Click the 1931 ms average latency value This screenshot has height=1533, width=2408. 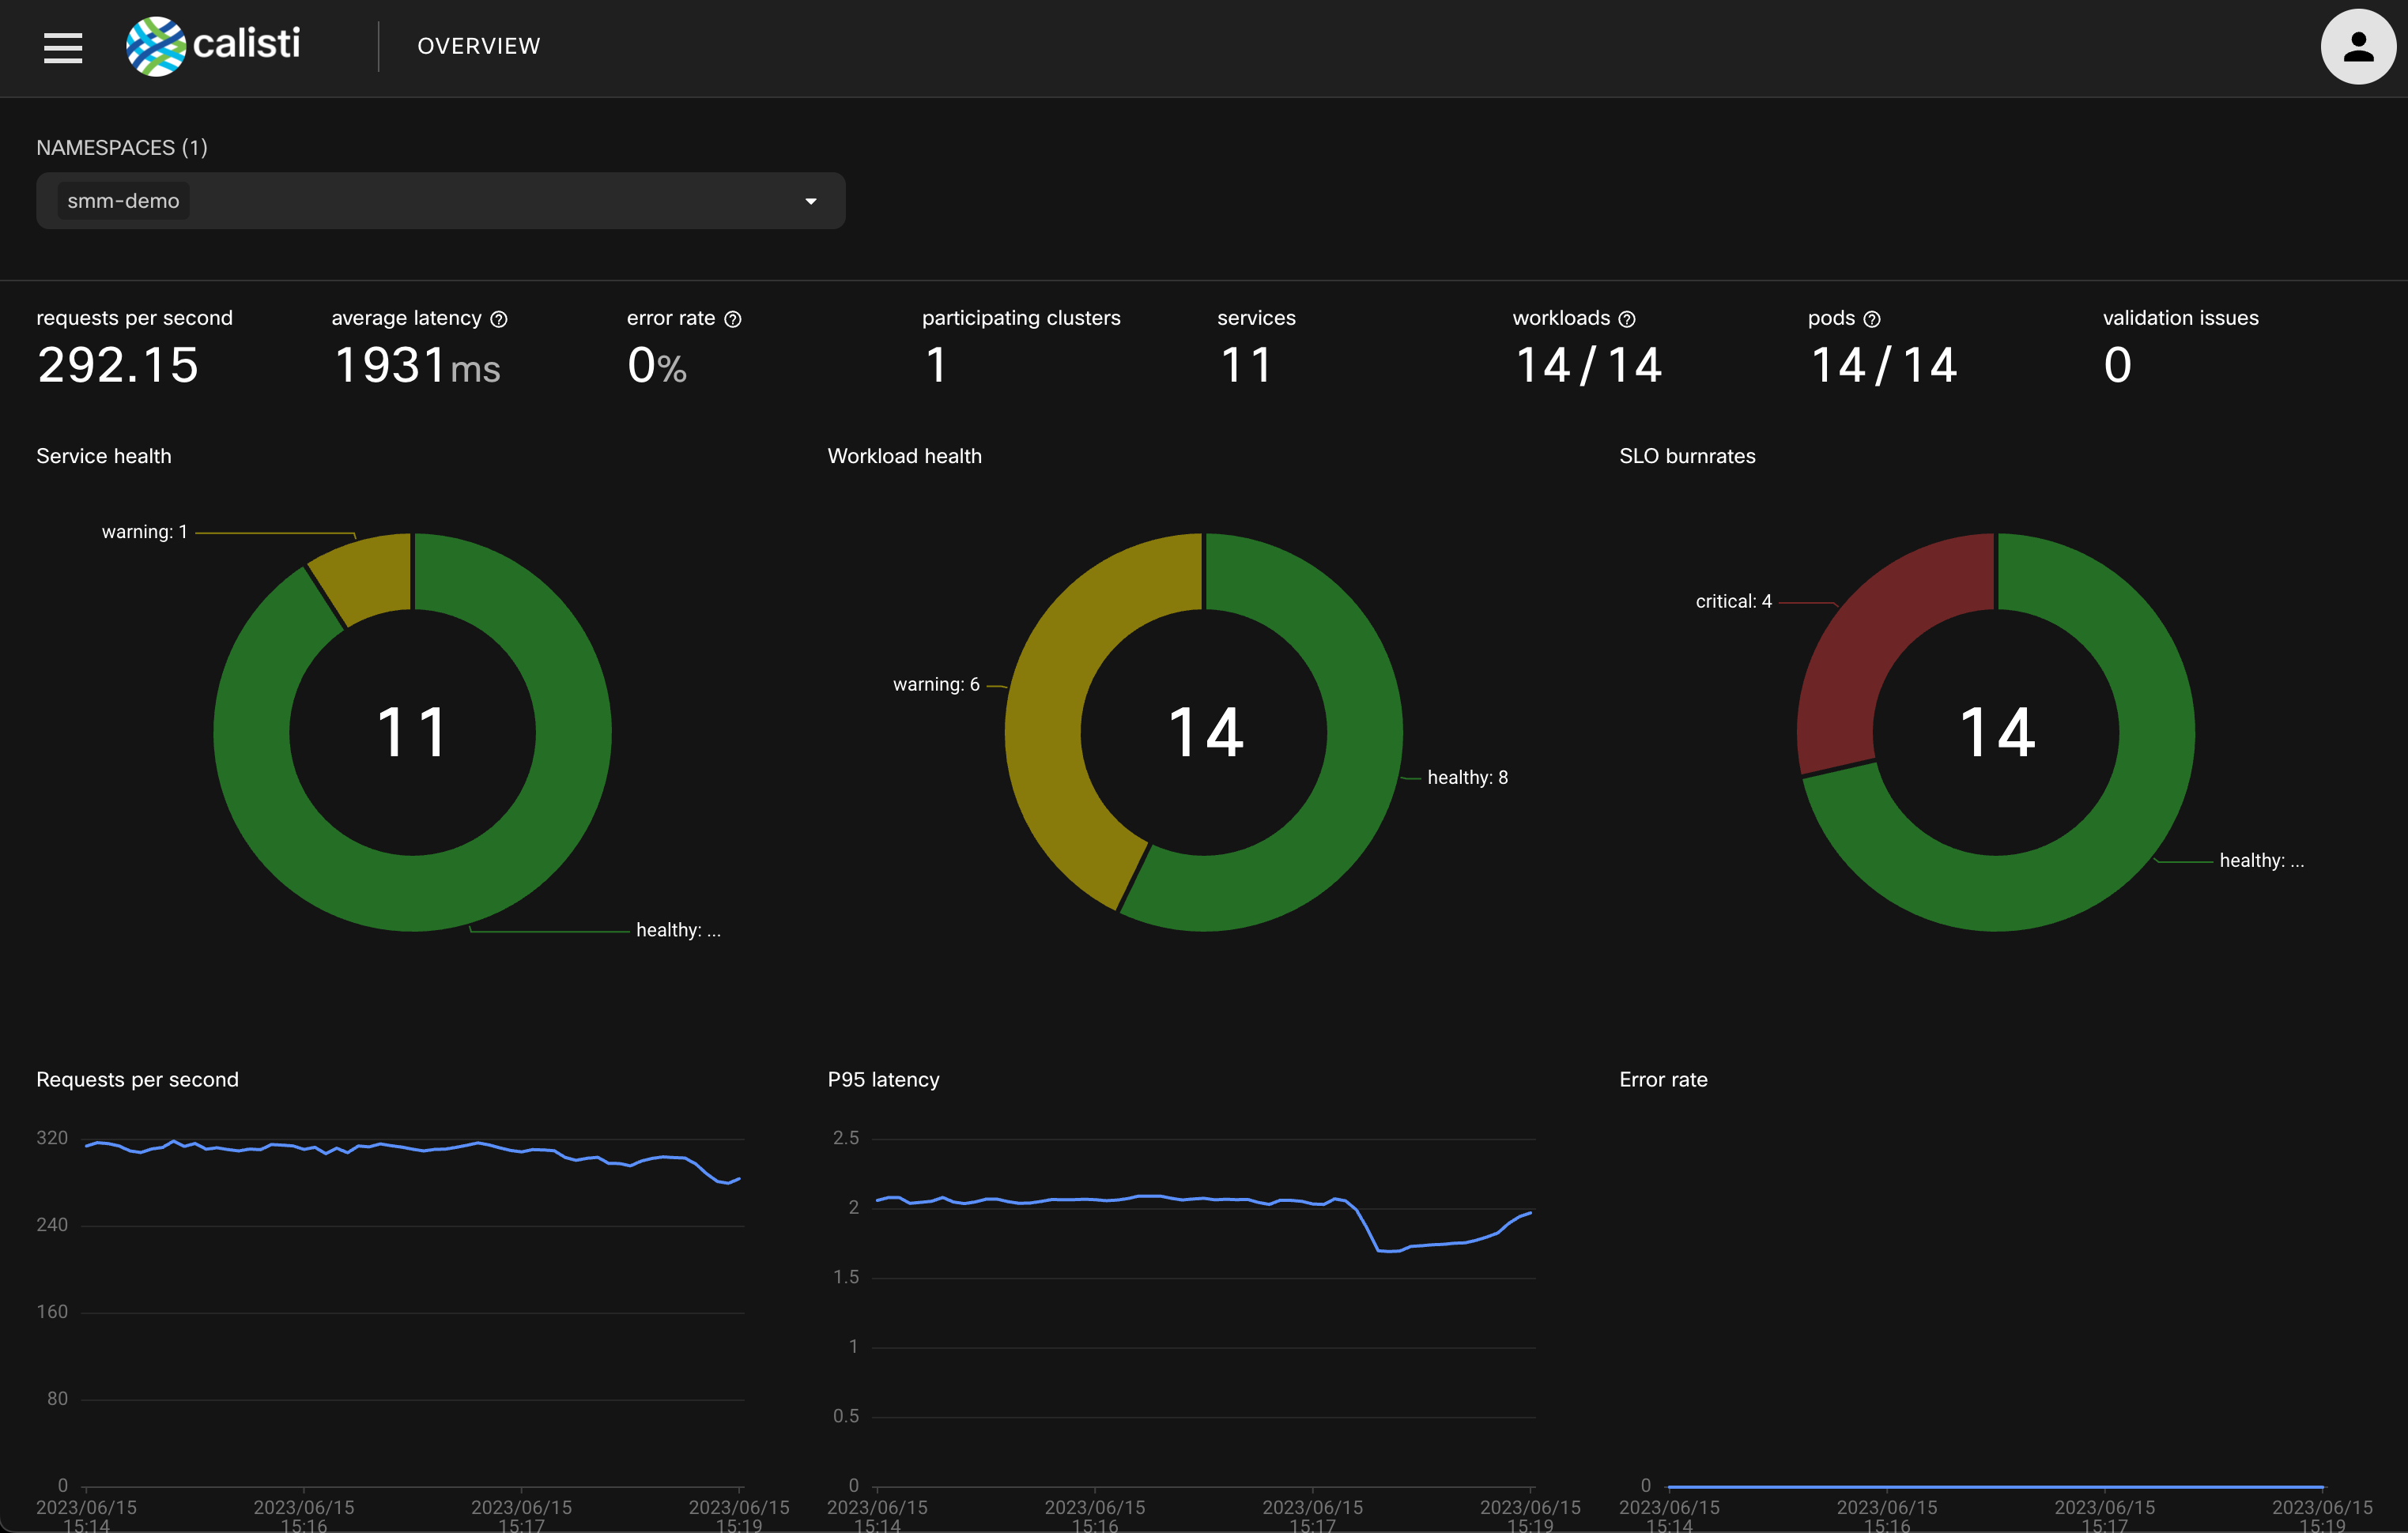(x=417, y=365)
